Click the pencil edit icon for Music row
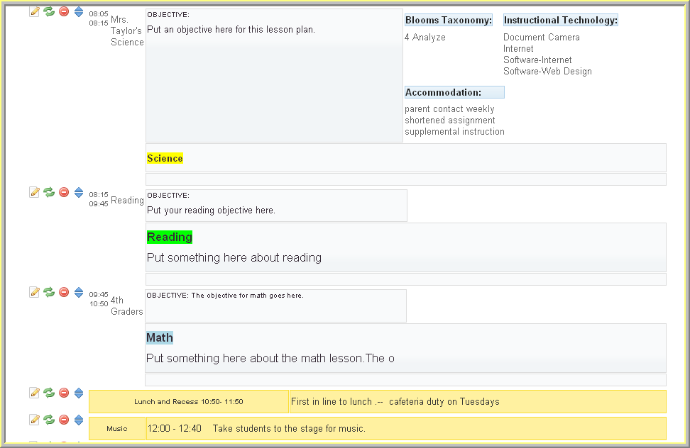The width and height of the screenshot is (690, 448). tap(34, 420)
